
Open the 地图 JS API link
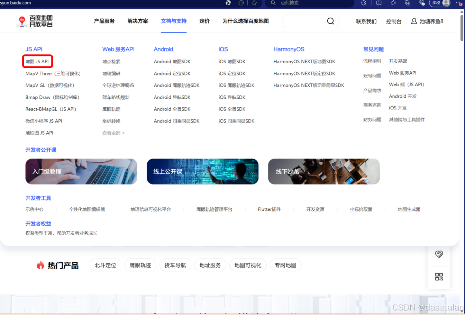click(x=37, y=62)
